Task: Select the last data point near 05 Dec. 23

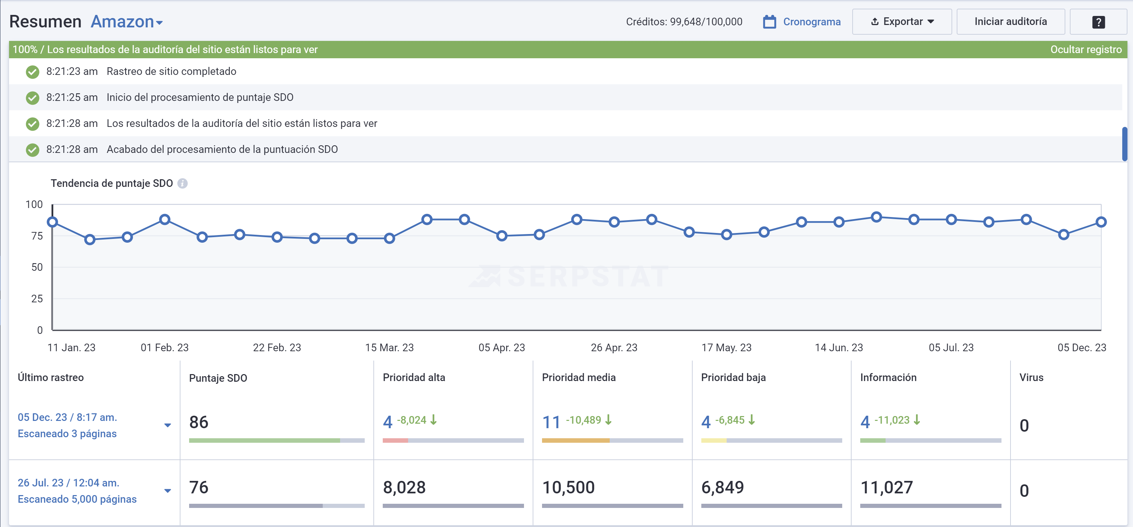Action: (x=1101, y=222)
